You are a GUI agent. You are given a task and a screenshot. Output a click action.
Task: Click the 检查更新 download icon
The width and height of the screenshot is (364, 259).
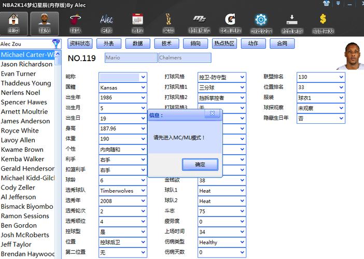tap(292, 24)
